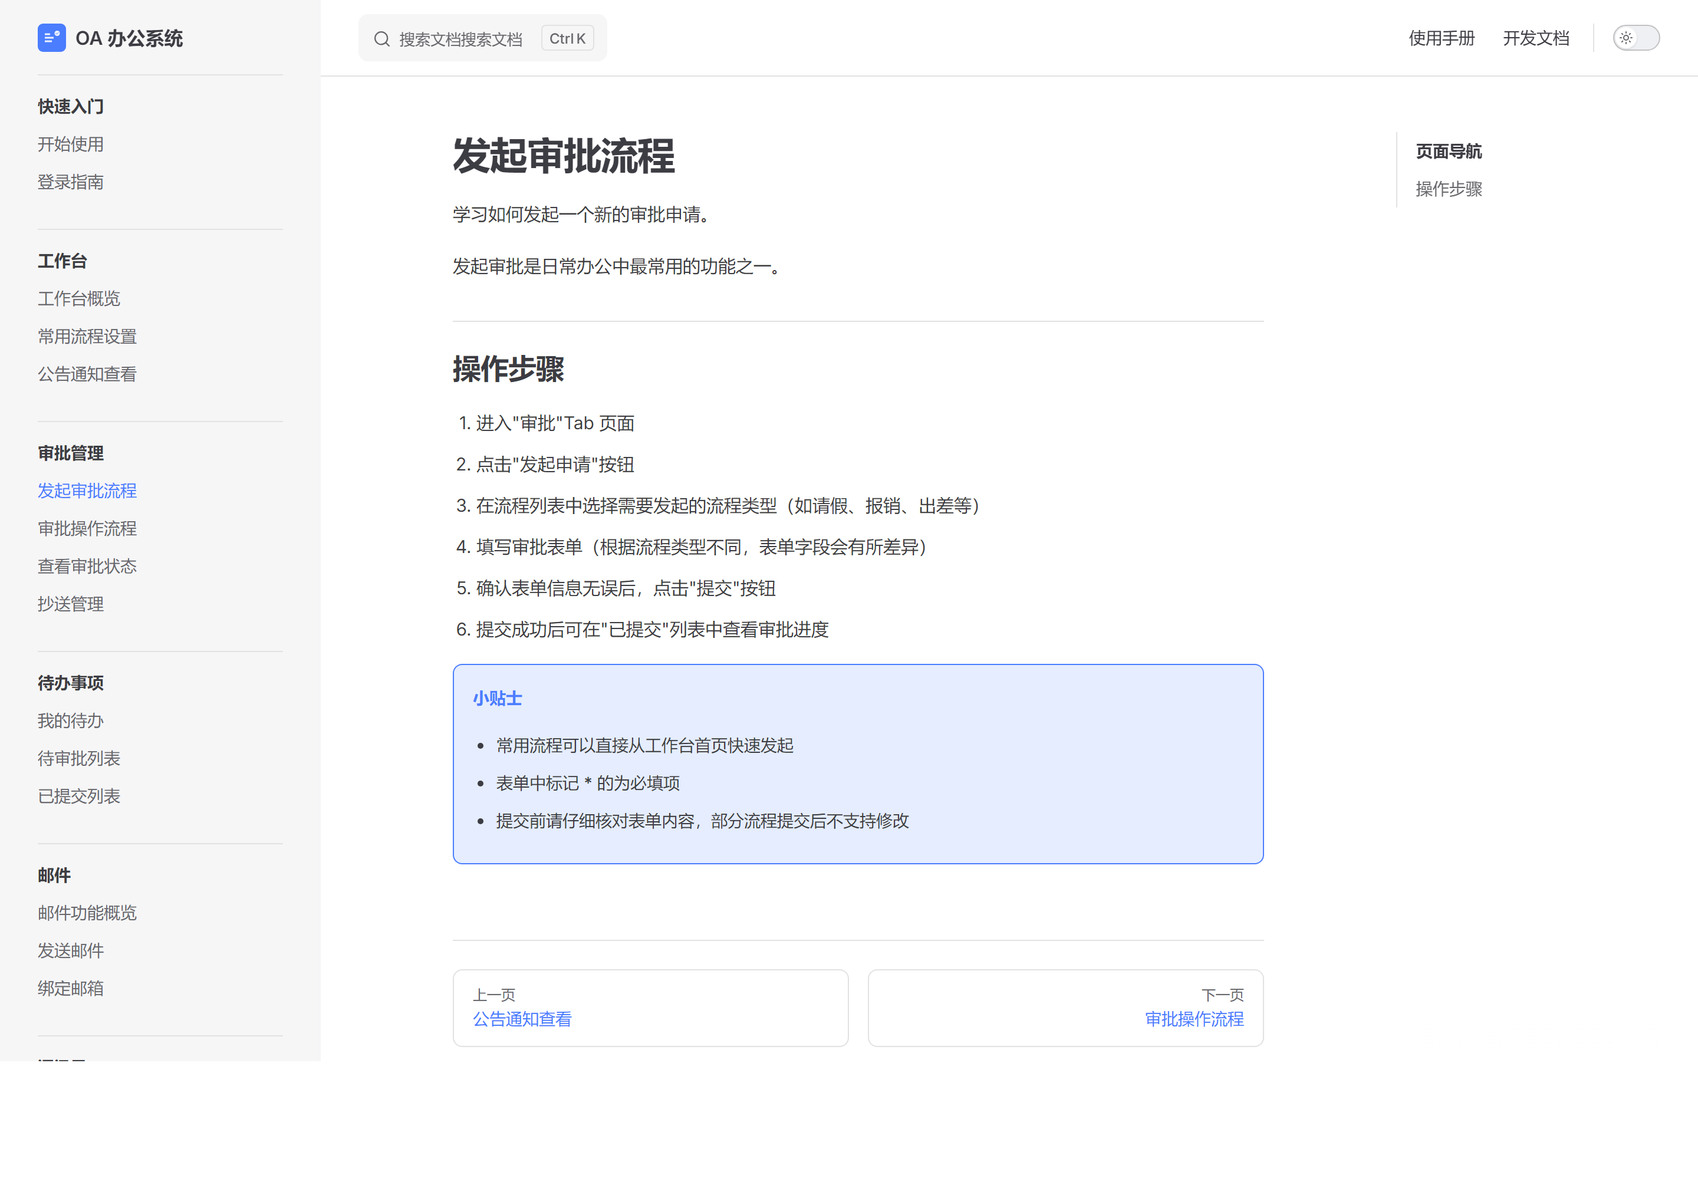Select active sidebar item 发起审批流程
Viewport: 1698px width, 1198px height.
(x=87, y=491)
